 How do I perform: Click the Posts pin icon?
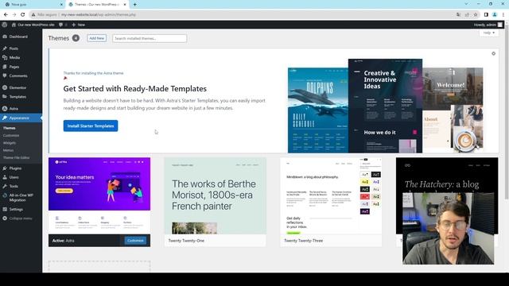point(5,48)
